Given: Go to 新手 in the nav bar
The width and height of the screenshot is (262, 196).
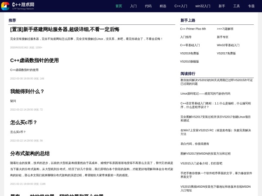Looking at the screenshot, I should point(222,6).
